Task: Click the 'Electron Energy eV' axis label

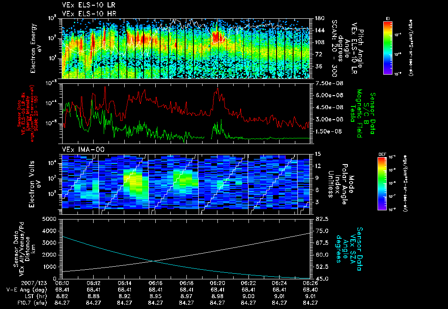Action: click(35, 48)
